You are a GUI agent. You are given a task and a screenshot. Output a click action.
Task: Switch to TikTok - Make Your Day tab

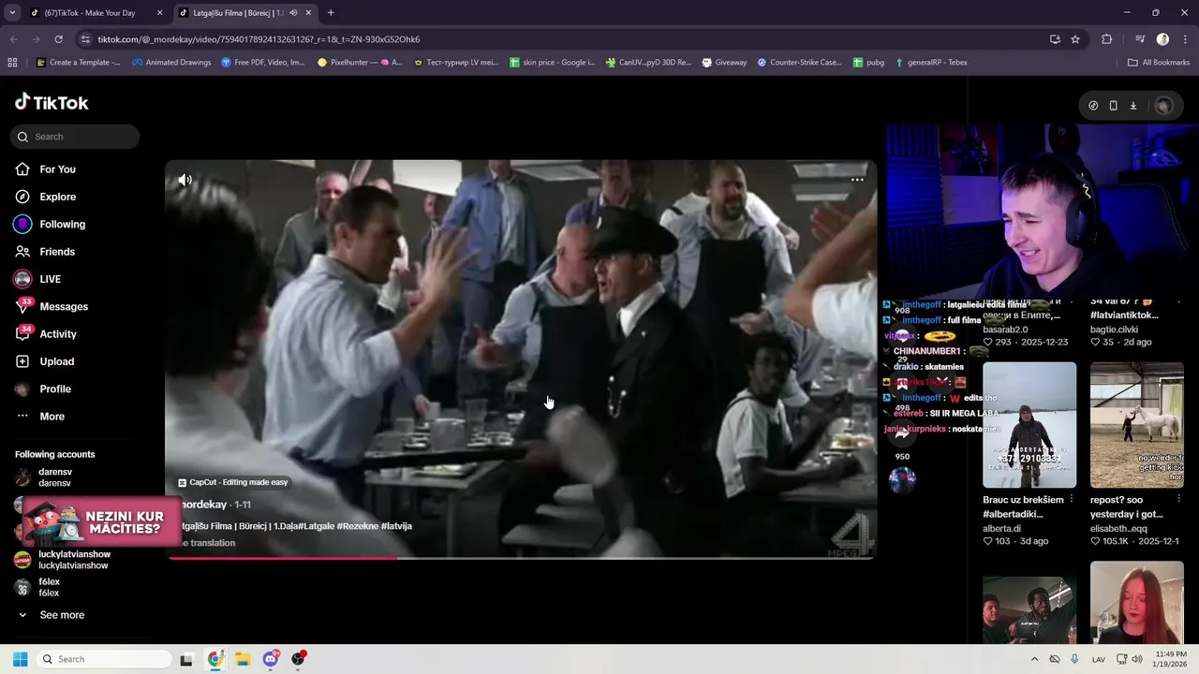click(91, 13)
